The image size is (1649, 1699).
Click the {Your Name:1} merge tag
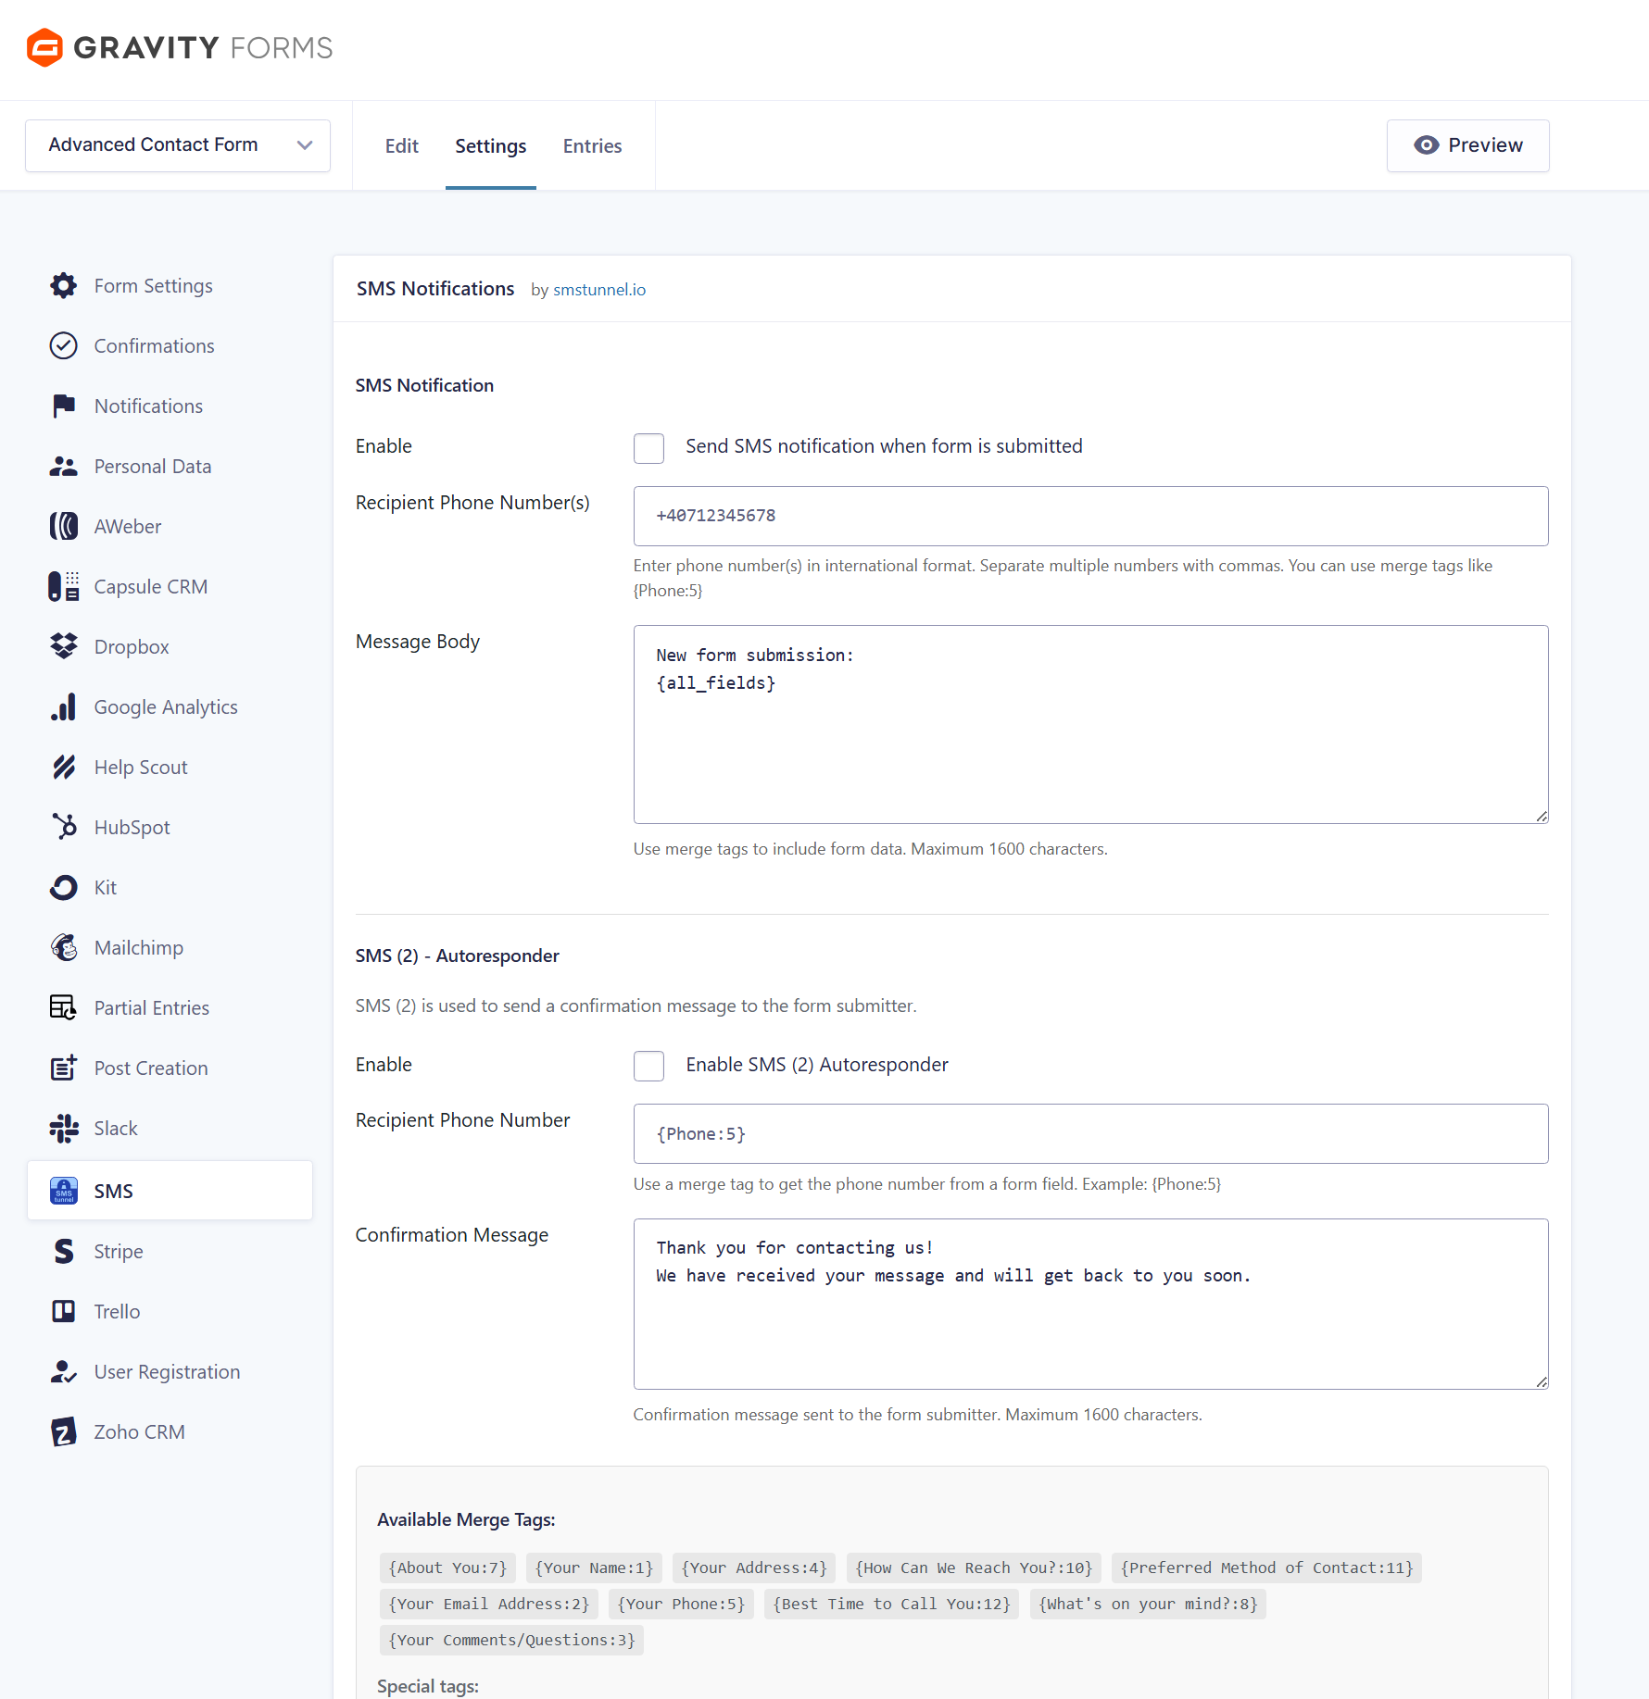pyautogui.click(x=594, y=1568)
